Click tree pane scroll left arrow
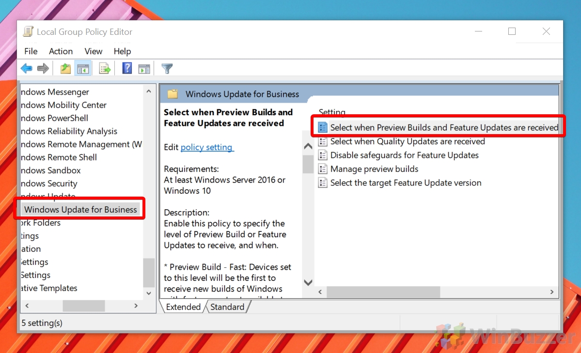 coord(27,306)
